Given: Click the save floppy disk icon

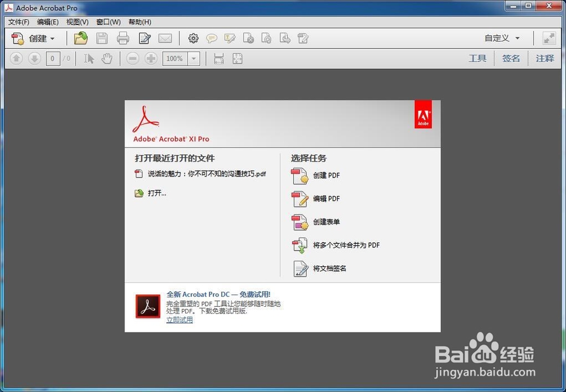Looking at the screenshot, I should (x=102, y=38).
